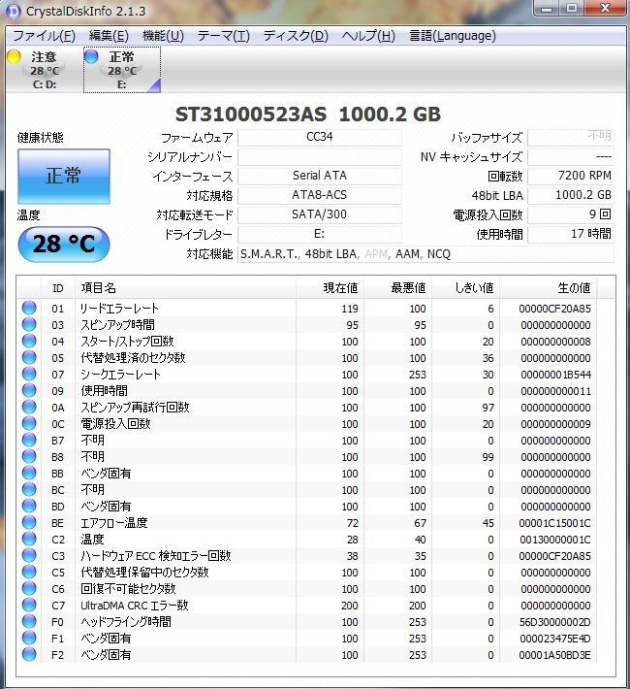The width and height of the screenshot is (630, 689).
Task: Click the yellow caution status icon
Action: pyautogui.click(x=14, y=56)
